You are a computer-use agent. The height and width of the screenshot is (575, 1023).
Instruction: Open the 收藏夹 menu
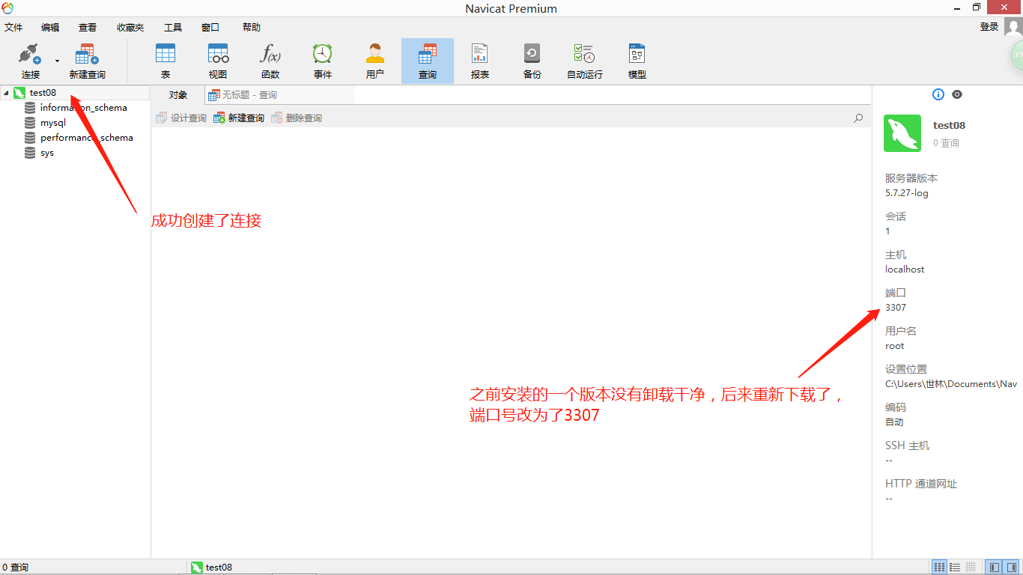[130, 27]
